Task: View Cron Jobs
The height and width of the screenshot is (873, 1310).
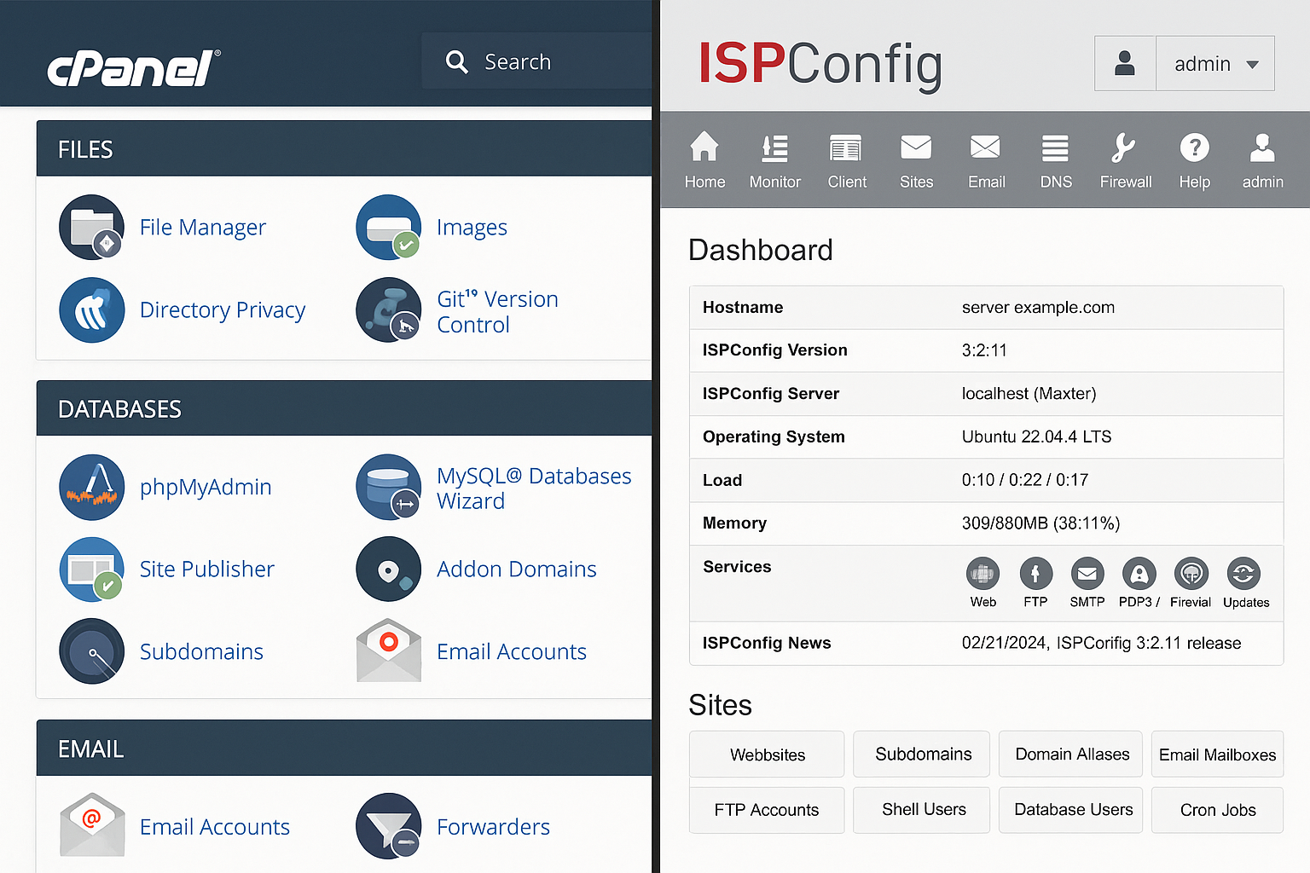Action: coord(1217,810)
